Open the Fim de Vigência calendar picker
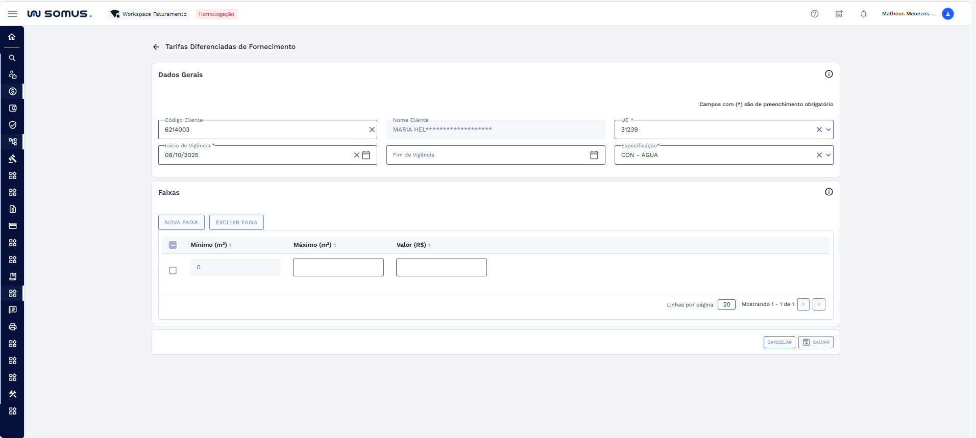 (x=594, y=155)
